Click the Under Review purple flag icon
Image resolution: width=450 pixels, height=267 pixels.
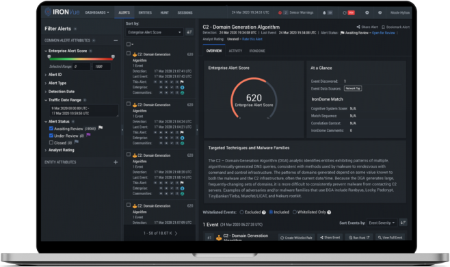tap(88, 135)
